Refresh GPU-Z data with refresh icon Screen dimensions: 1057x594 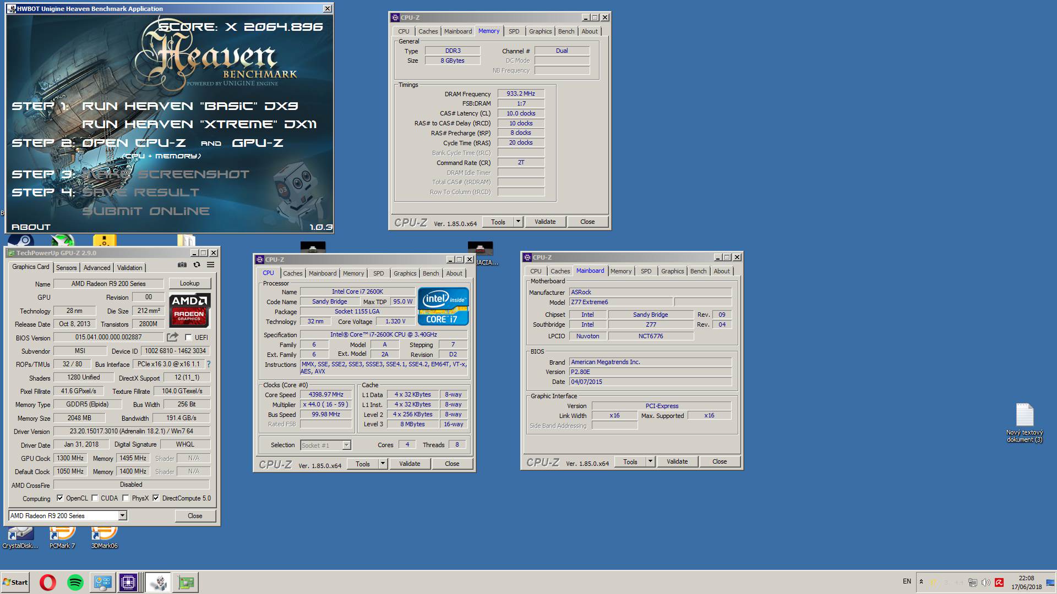click(x=197, y=265)
